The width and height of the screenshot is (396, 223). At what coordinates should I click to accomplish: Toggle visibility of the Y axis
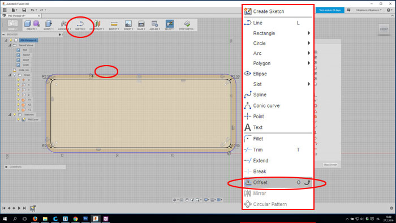(x=18, y=89)
